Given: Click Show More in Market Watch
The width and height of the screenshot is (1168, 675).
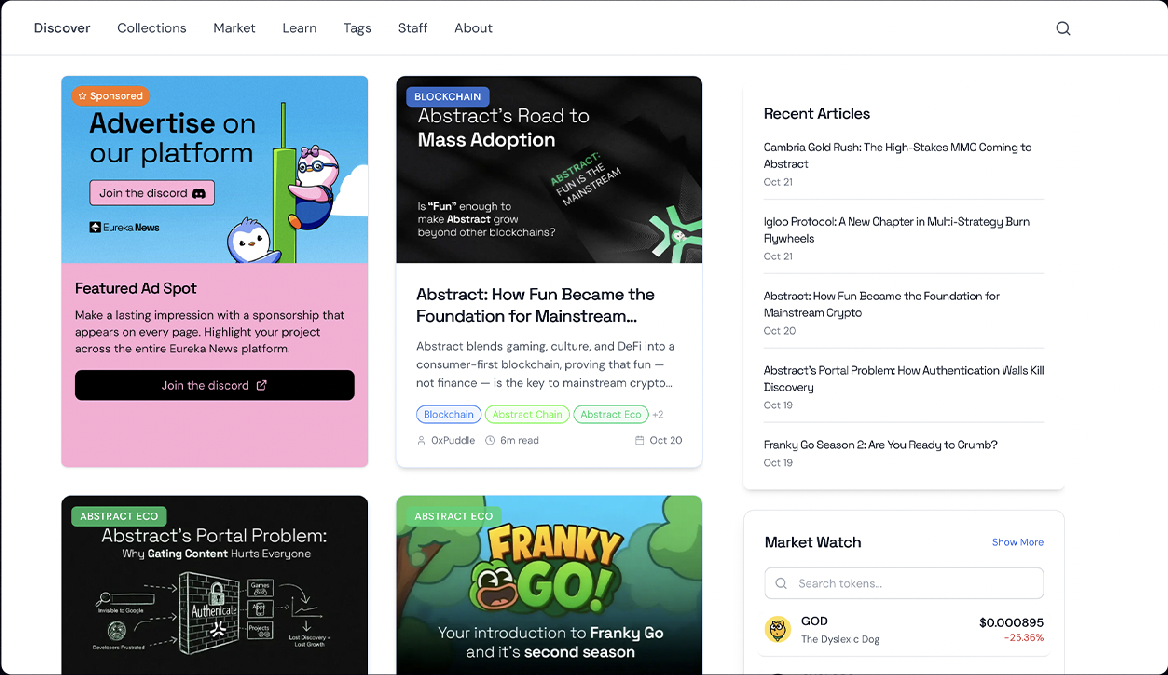Looking at the screenshot, I should point(1017,542).
